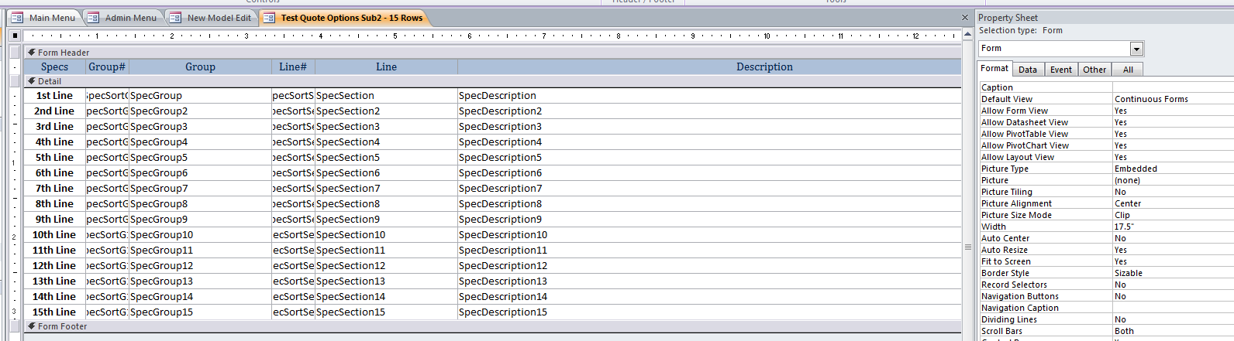This screenshot has width=1234, height=341.
Task: Open the Data tab in Property Sheet
Action: (1028, 70)
